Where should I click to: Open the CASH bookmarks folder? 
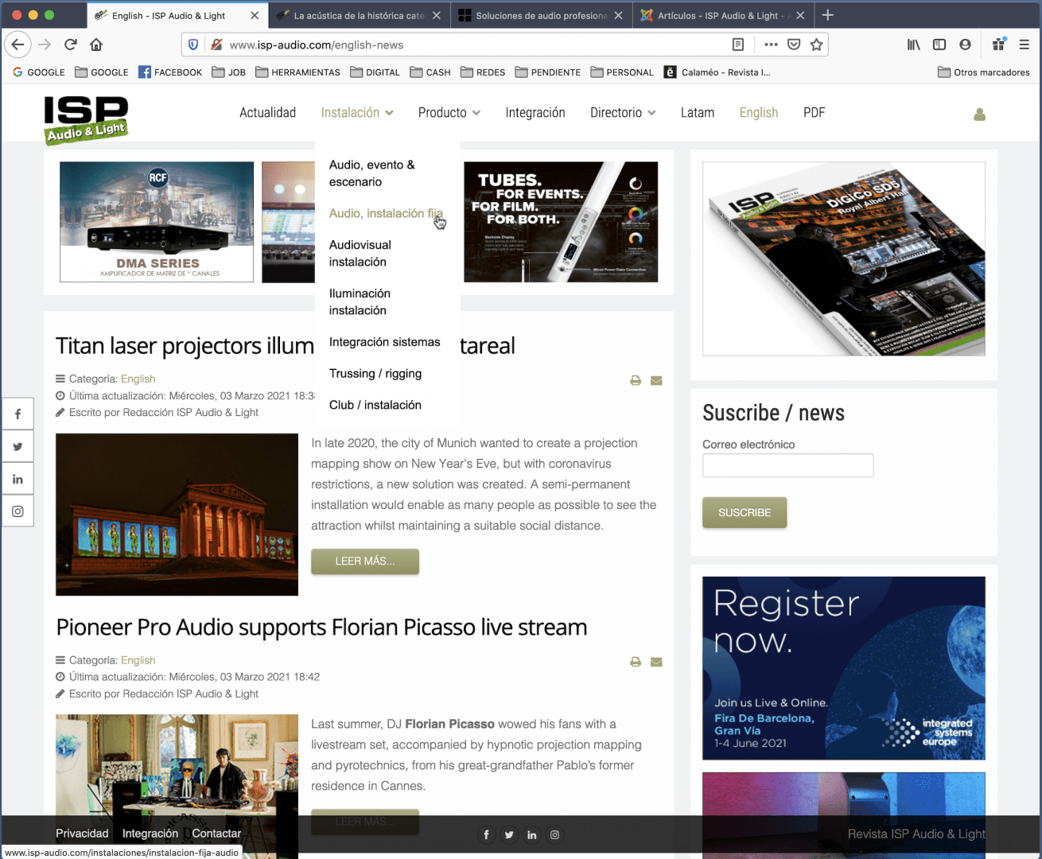pyautogui.click(x=430, y=72)
